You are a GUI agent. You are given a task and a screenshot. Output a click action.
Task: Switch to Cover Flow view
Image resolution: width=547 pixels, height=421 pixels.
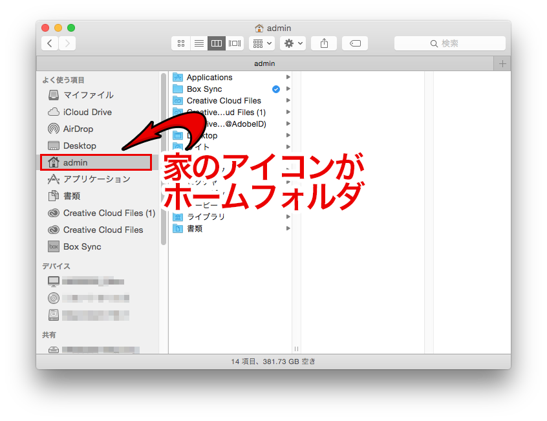tap(235, 43)
